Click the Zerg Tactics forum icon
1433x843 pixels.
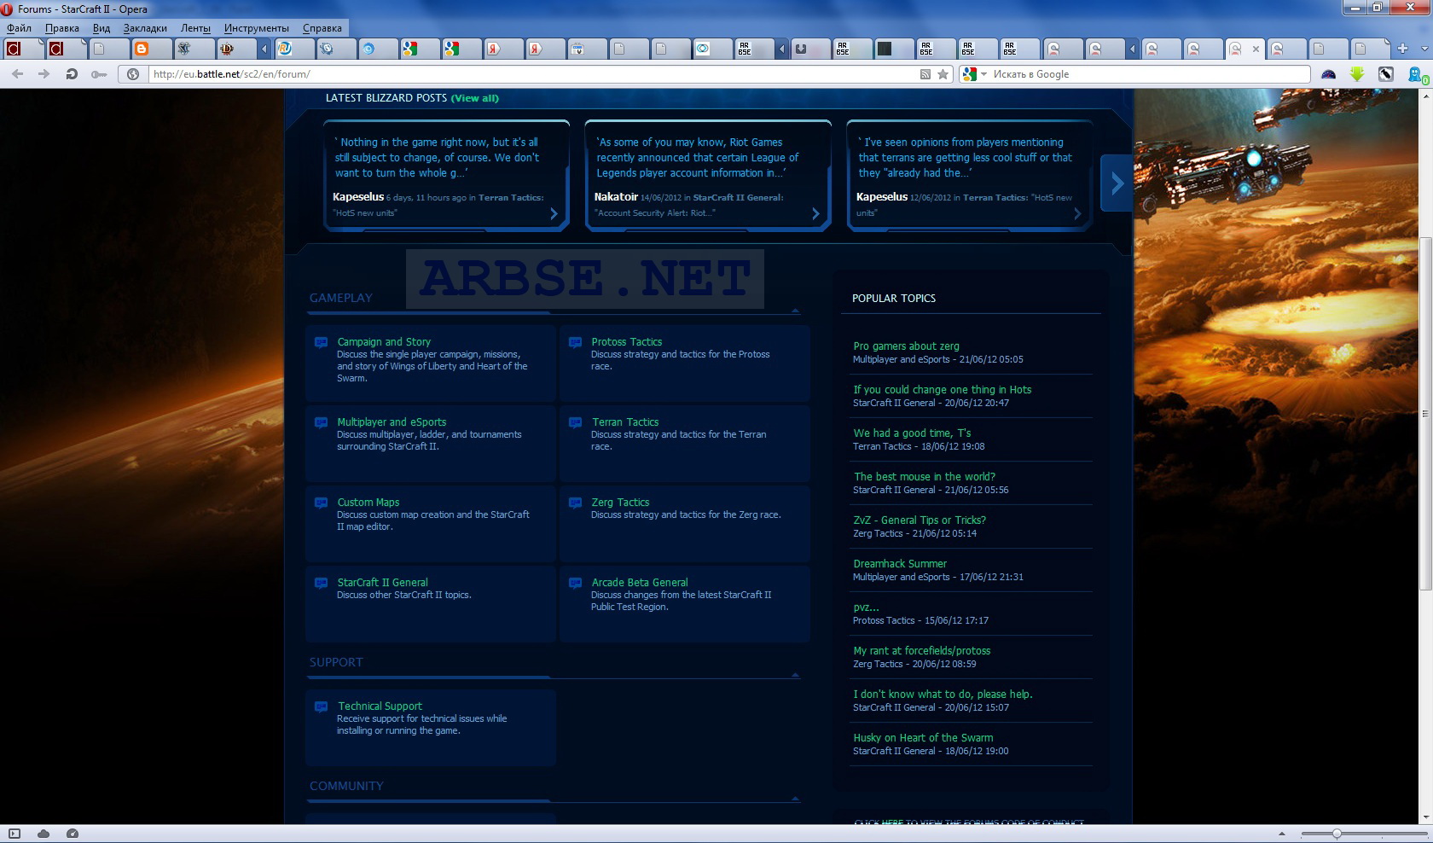pos(575,503)
